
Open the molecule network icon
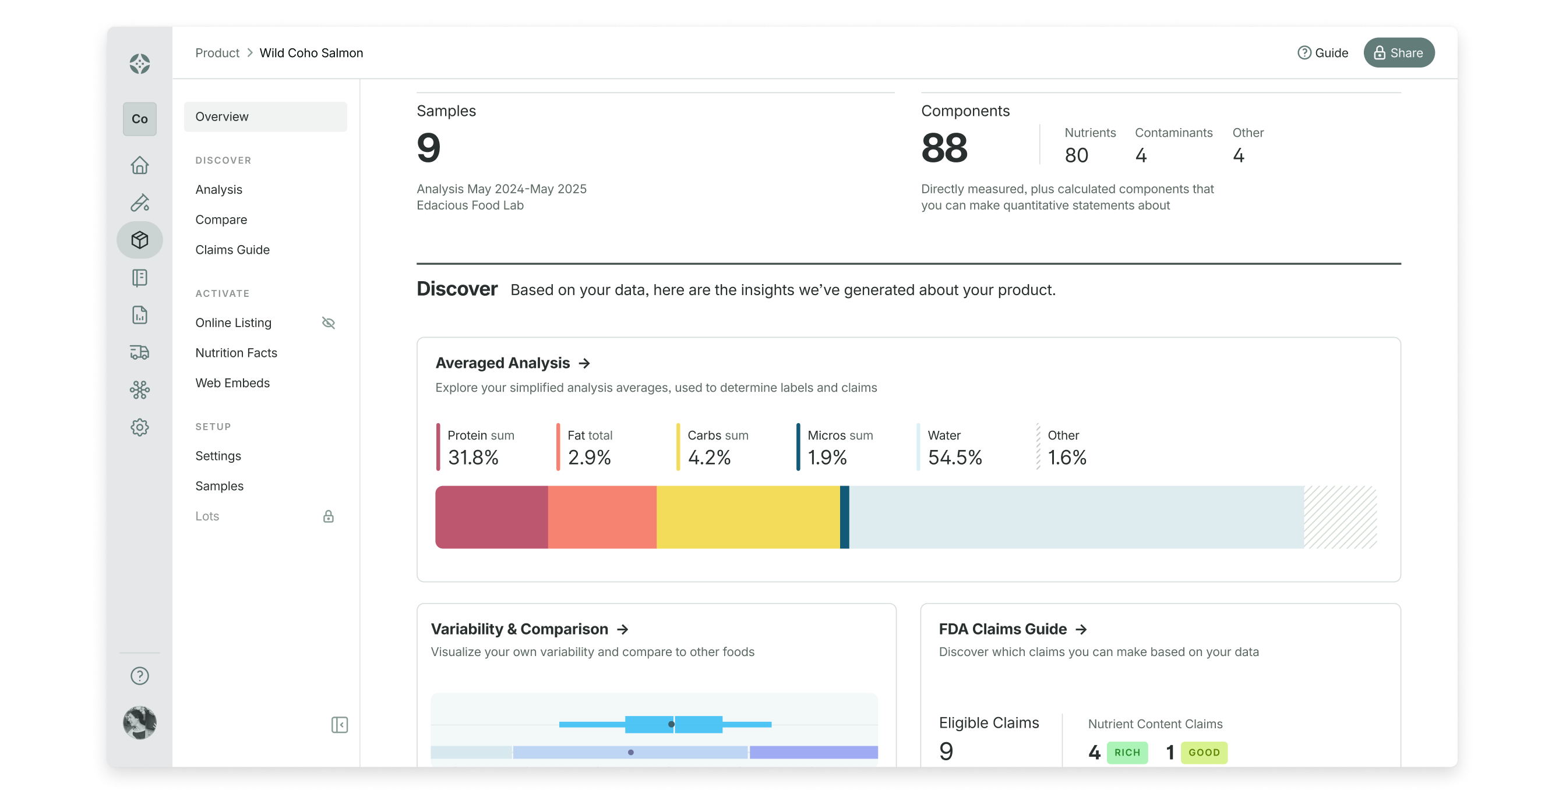(139, 389)
